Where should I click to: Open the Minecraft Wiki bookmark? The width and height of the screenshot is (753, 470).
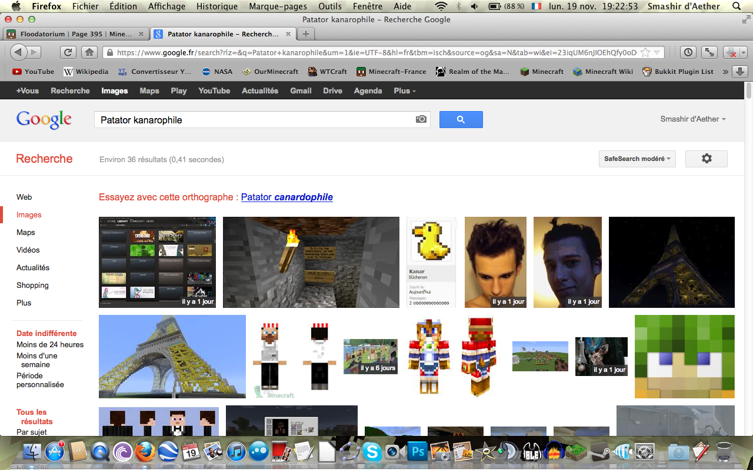[x=603, y=72]
